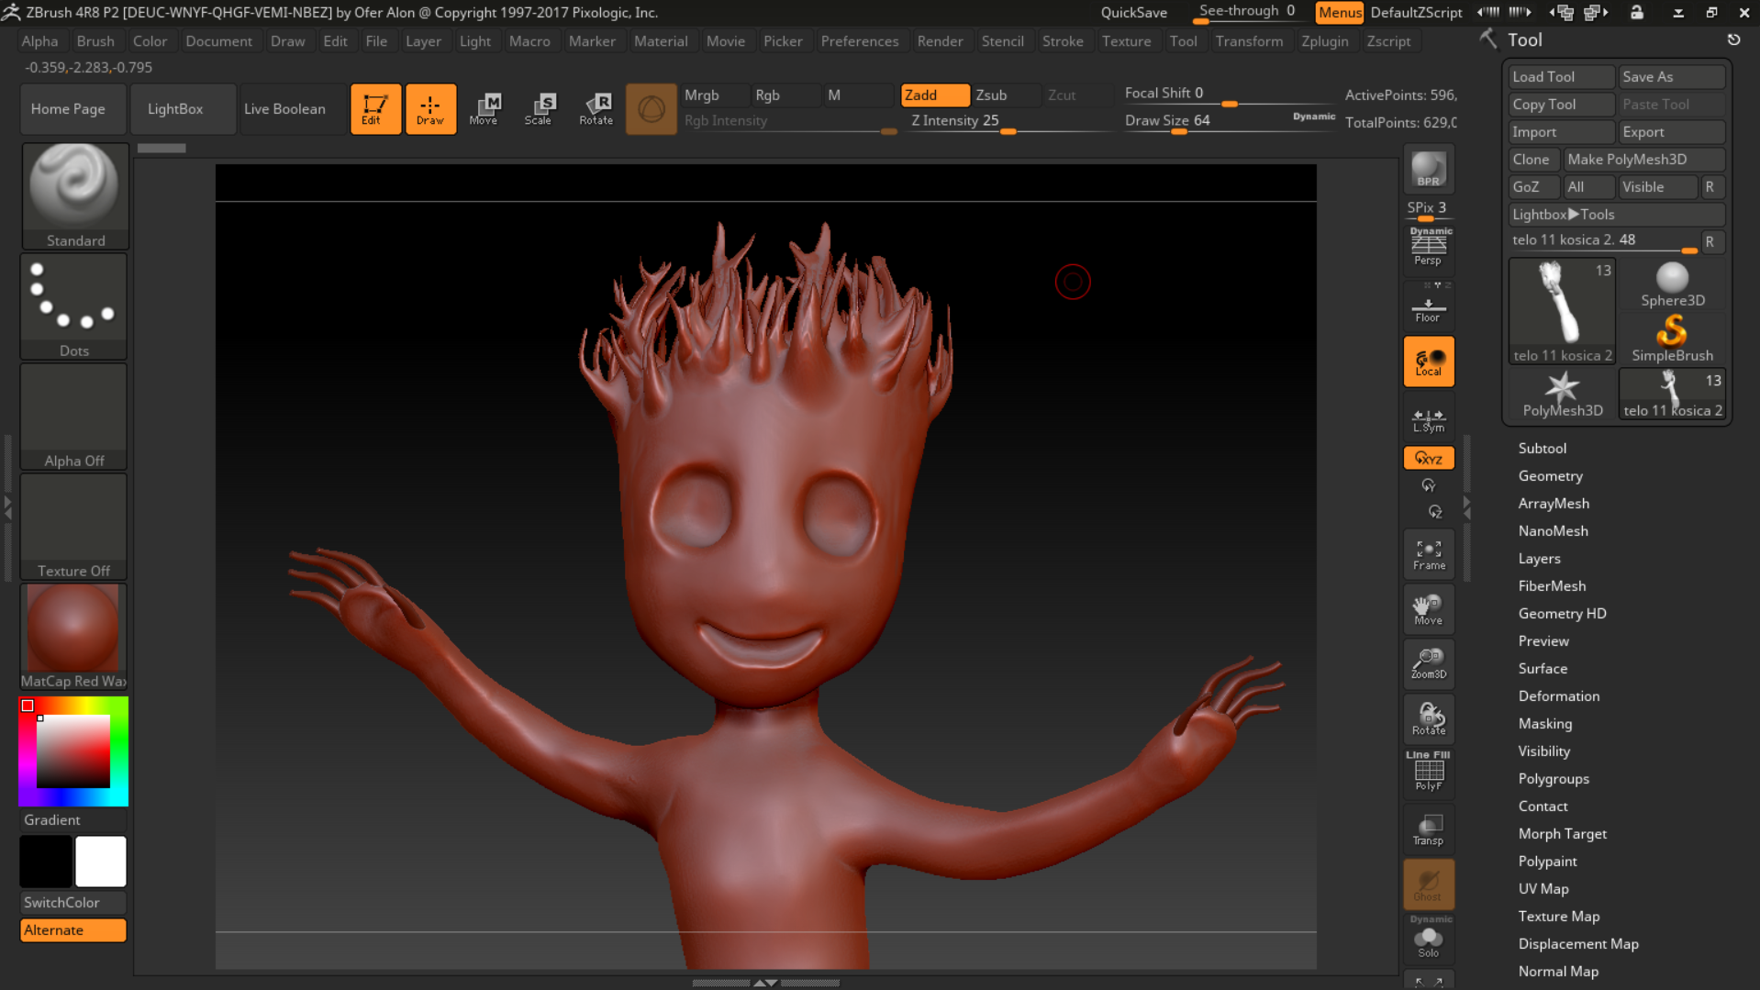The height and width of the screenshot is (990, 1760).
Task: Toggle the Floor grid
Action: (x=1429, y=305)
